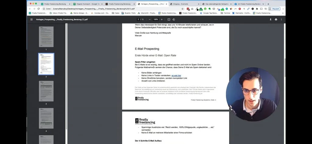Click the browser forward arrow

34,9
